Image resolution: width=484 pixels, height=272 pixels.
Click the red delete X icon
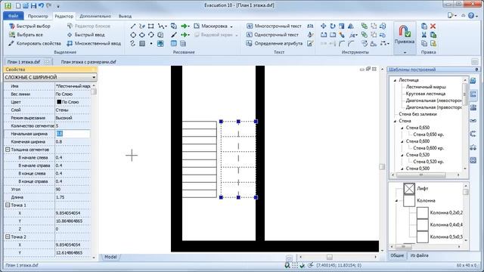433,26
